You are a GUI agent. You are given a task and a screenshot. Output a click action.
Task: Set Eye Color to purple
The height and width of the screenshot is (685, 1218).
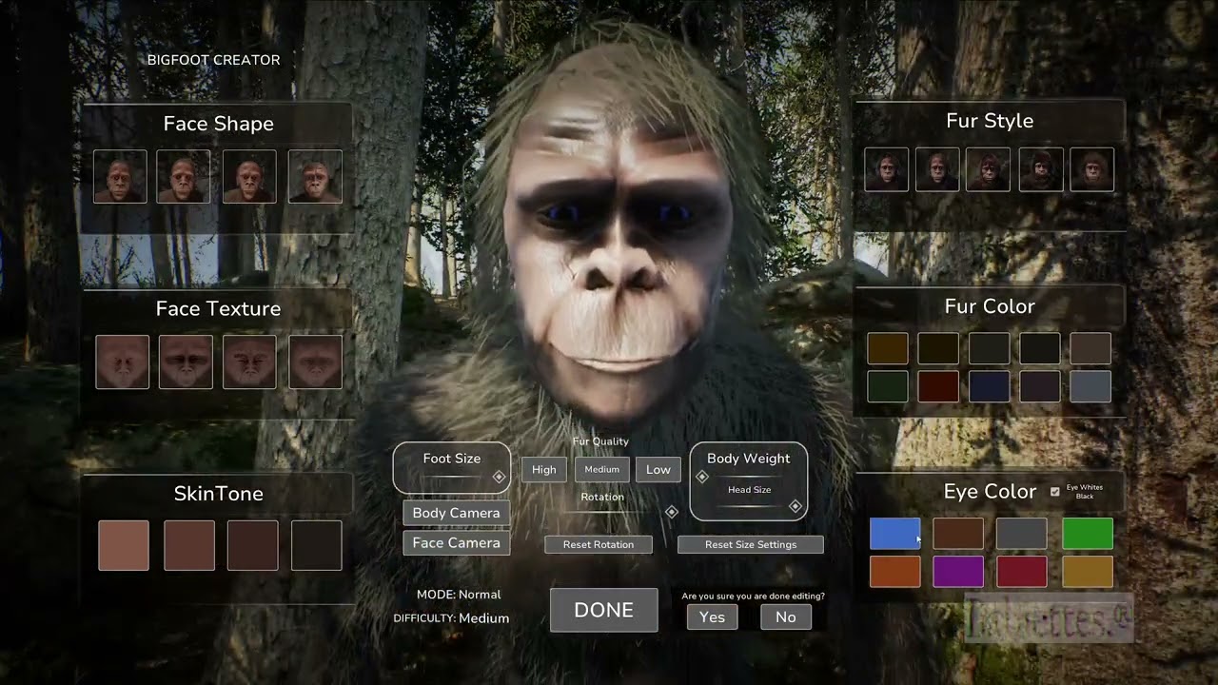958,572
